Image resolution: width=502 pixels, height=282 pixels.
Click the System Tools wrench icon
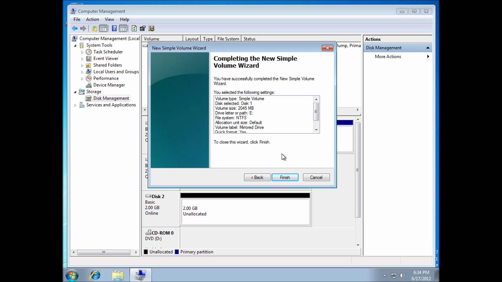82,45
